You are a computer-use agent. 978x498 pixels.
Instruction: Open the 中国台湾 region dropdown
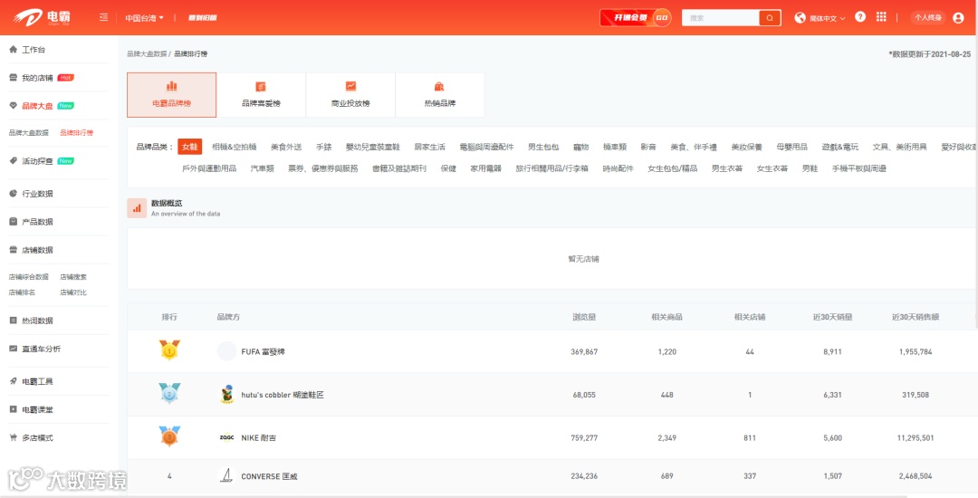[x=144, y=18]
